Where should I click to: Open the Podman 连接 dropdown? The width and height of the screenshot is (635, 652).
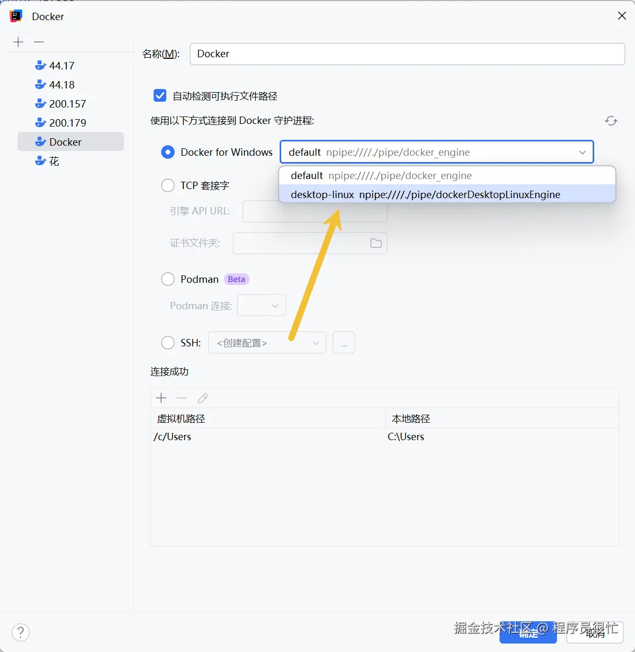261,306
